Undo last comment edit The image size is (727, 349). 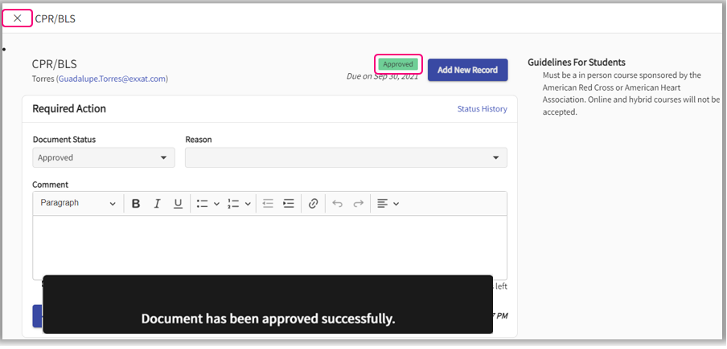point(338,204)
